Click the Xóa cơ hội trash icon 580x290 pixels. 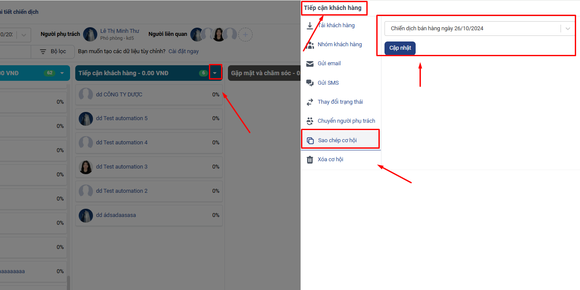coord(310,159)
